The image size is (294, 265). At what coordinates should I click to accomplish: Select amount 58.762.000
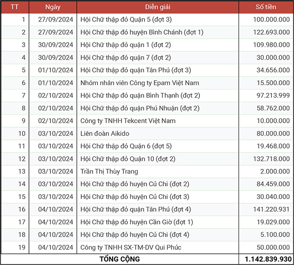pos(273,108)
